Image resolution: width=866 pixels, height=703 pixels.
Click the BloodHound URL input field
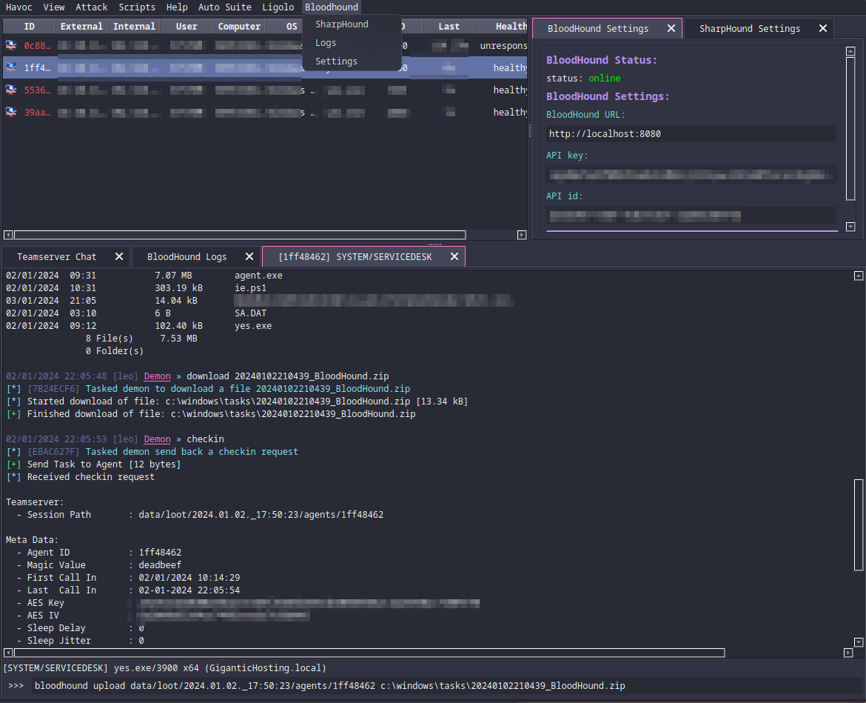[x=691, y=134]
